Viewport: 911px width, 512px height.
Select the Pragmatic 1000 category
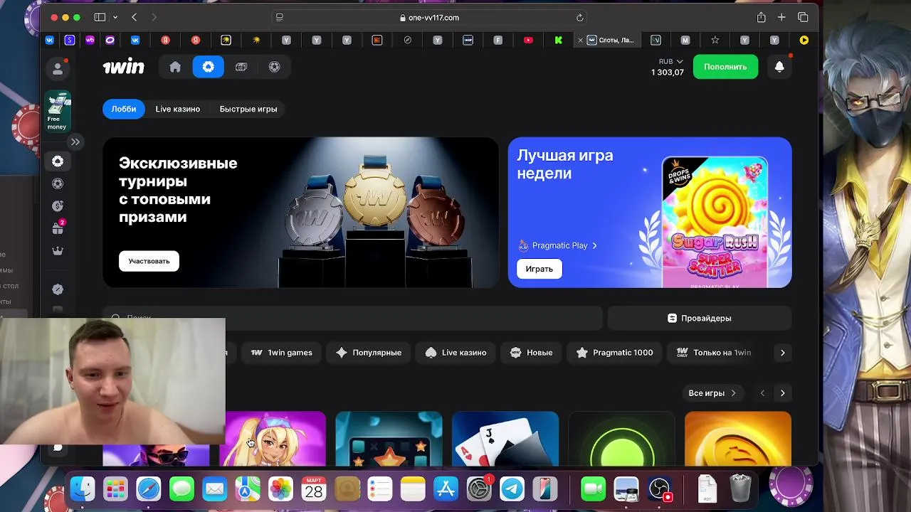pos(614,353)
